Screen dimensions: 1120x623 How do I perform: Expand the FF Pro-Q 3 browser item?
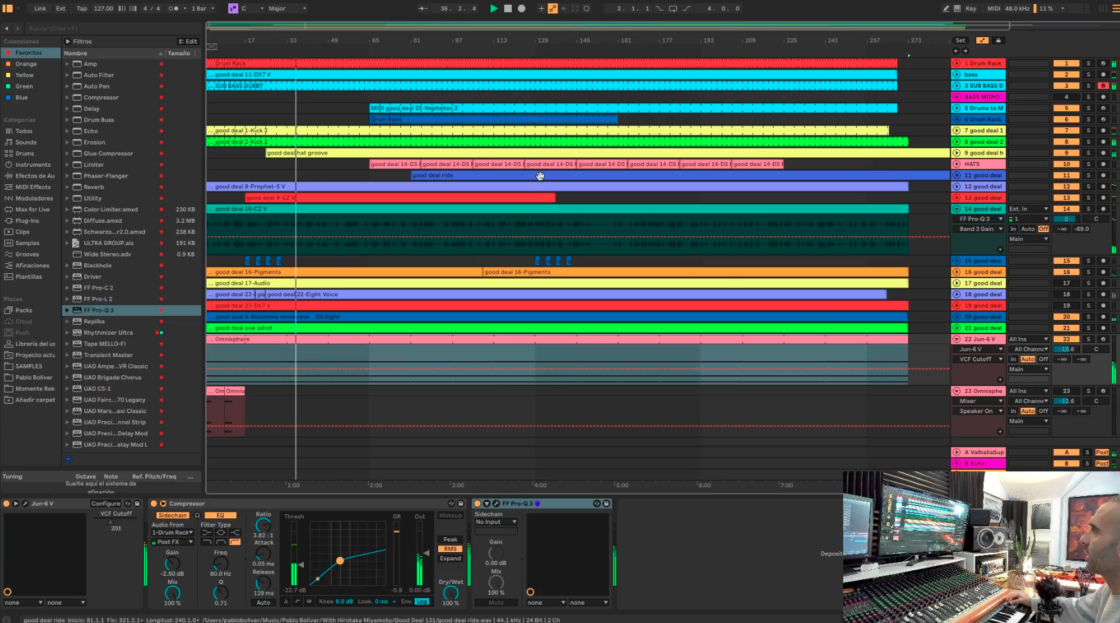(68, 310)
